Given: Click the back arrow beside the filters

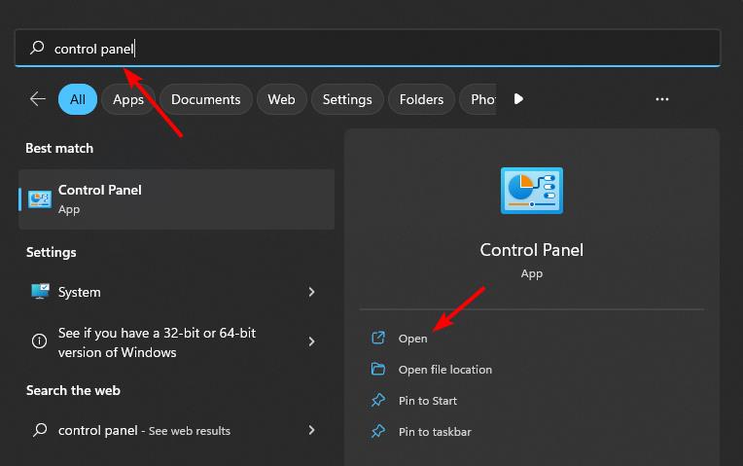Looking at the screenshot, I should 37,99.
